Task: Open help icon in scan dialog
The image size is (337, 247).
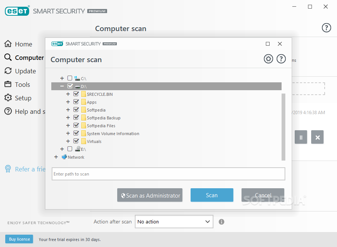Action: click(281, 59)
